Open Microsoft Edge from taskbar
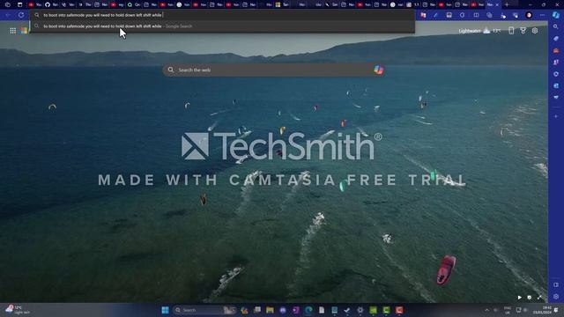The width and height of the screenshot is (564, 317). [x=308, y=310]
